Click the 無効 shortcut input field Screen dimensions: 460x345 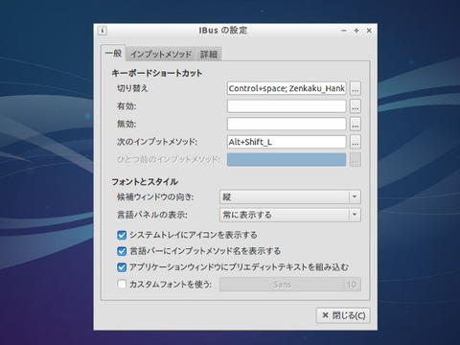coord(287,124)
